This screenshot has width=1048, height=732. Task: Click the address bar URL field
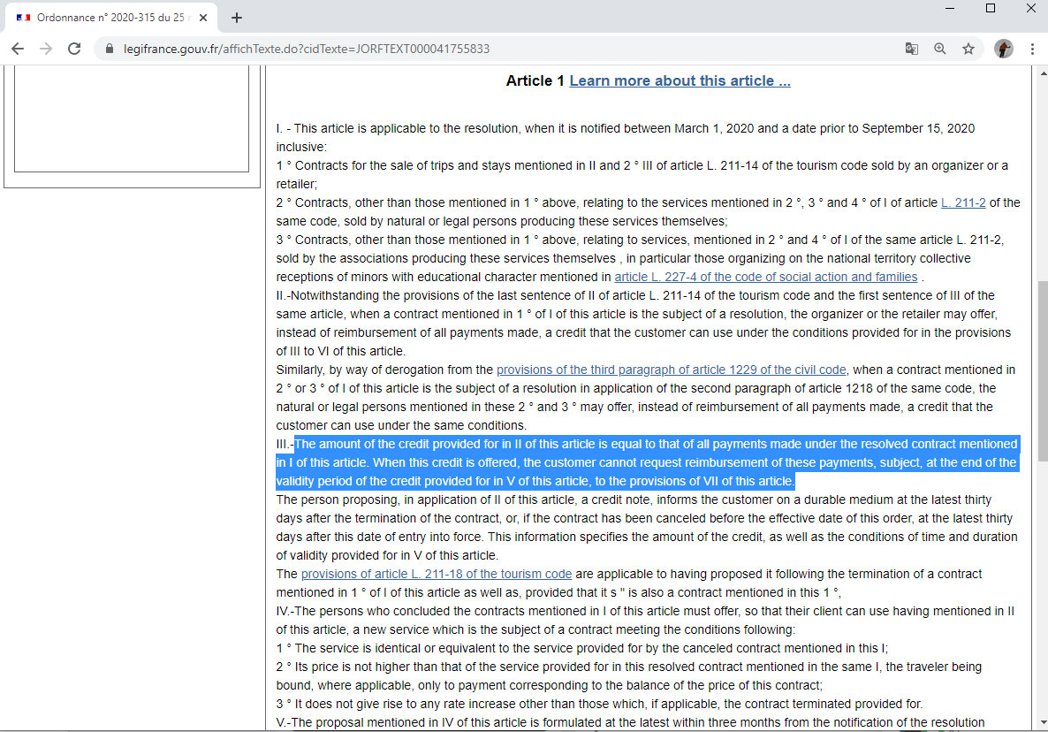(x=306, y=49)
